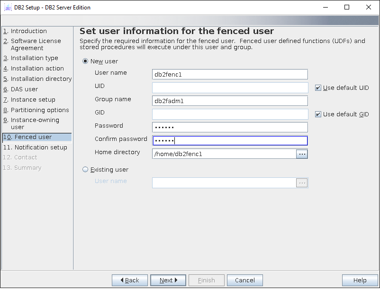380x289 pixels.
Task: Browse for home directory with ellipsis button
Action: coord(302,154)
